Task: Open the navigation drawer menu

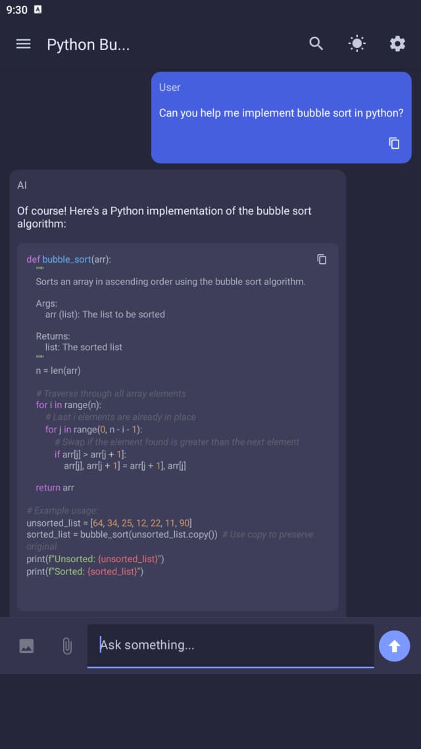Action: 23,44
